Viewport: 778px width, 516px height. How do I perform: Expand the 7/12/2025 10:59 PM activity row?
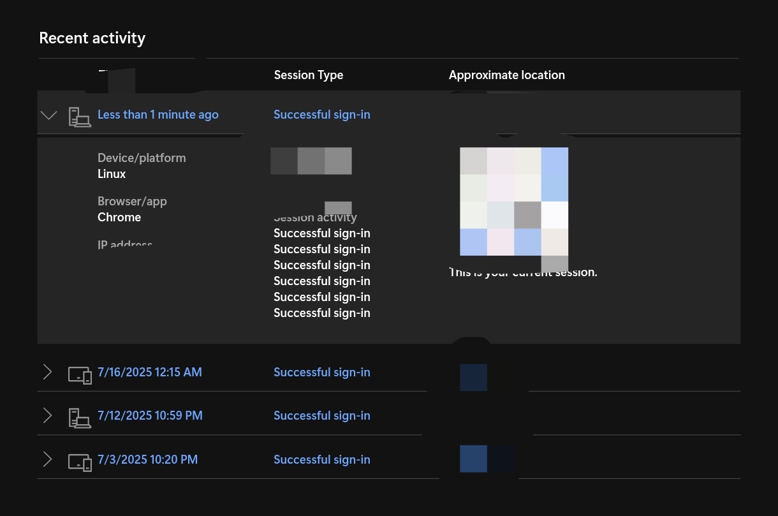coord(48,415)
